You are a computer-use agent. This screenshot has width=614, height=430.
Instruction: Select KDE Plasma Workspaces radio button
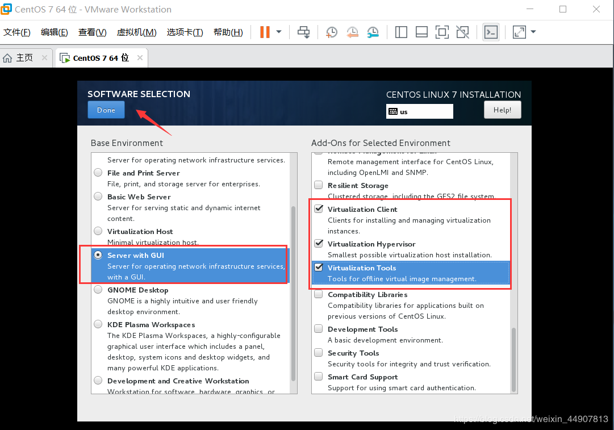(x=98, y=325)
